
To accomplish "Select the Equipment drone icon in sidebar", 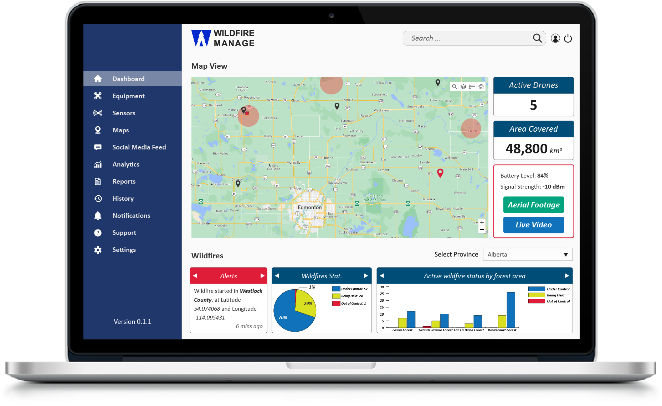I will click(98, 96).
